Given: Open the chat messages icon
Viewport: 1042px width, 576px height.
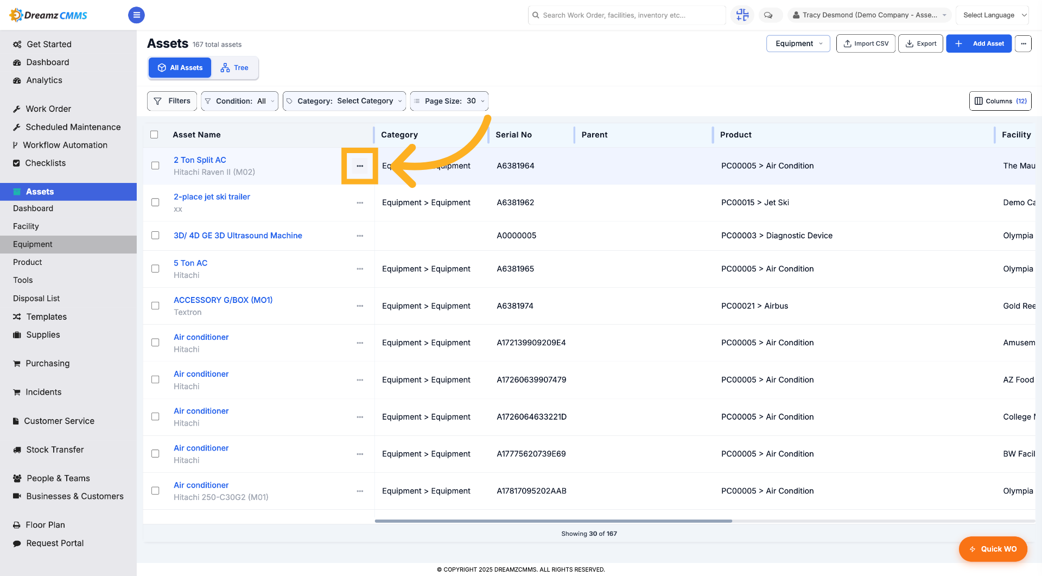Looking at the screenshot, I should coord(768,15).
